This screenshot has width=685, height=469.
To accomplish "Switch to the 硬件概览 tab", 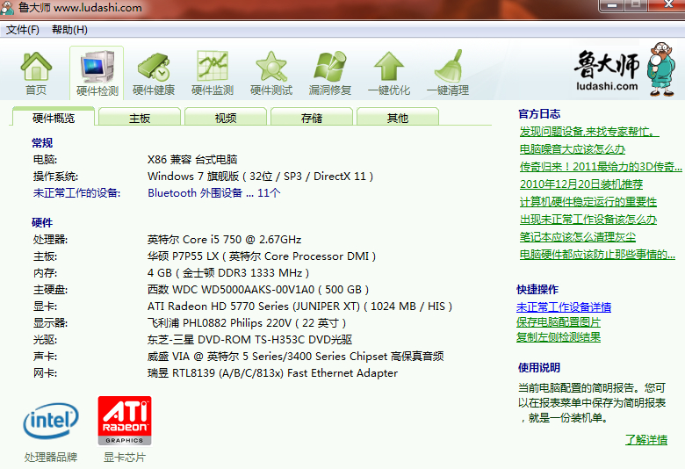I will tap(54, 118).
